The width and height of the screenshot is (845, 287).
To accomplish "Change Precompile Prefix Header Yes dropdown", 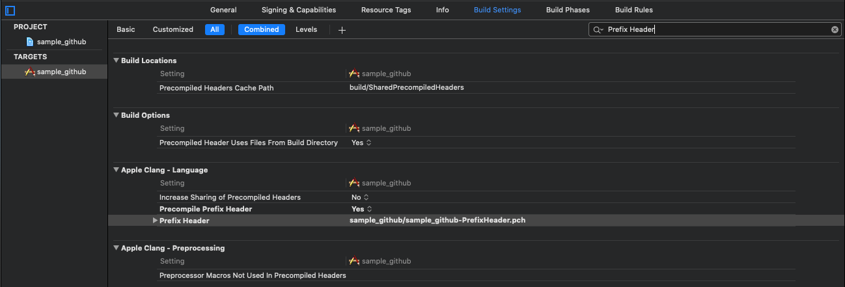I will [x=361, y=209].
